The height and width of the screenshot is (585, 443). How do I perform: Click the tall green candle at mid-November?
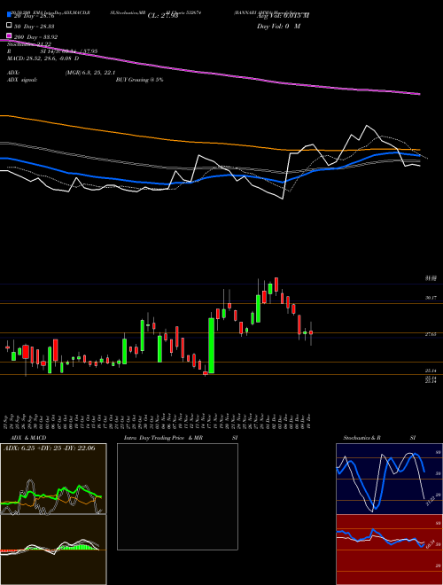[212, 346]
